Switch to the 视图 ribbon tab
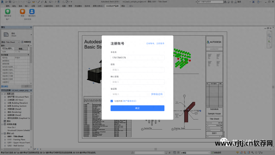The width and height of the screenshot is (275, 155). coord(64,6)
